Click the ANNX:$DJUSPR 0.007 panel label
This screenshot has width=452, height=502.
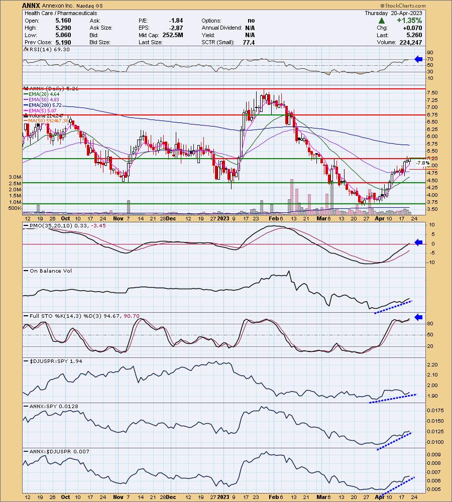point(59,451)
